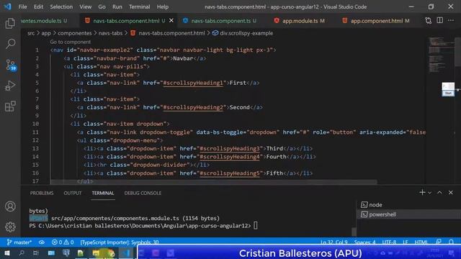Open the Selection menu
The height and width of the screenshot is (259, 461).
[61, 6]
